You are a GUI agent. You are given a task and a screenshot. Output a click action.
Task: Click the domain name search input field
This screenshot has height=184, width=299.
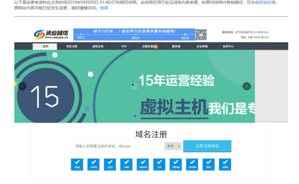[117, 146]
